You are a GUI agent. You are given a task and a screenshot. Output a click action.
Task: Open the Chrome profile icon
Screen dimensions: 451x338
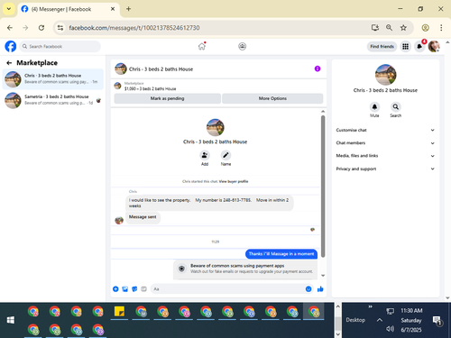(x=425, y=28)
